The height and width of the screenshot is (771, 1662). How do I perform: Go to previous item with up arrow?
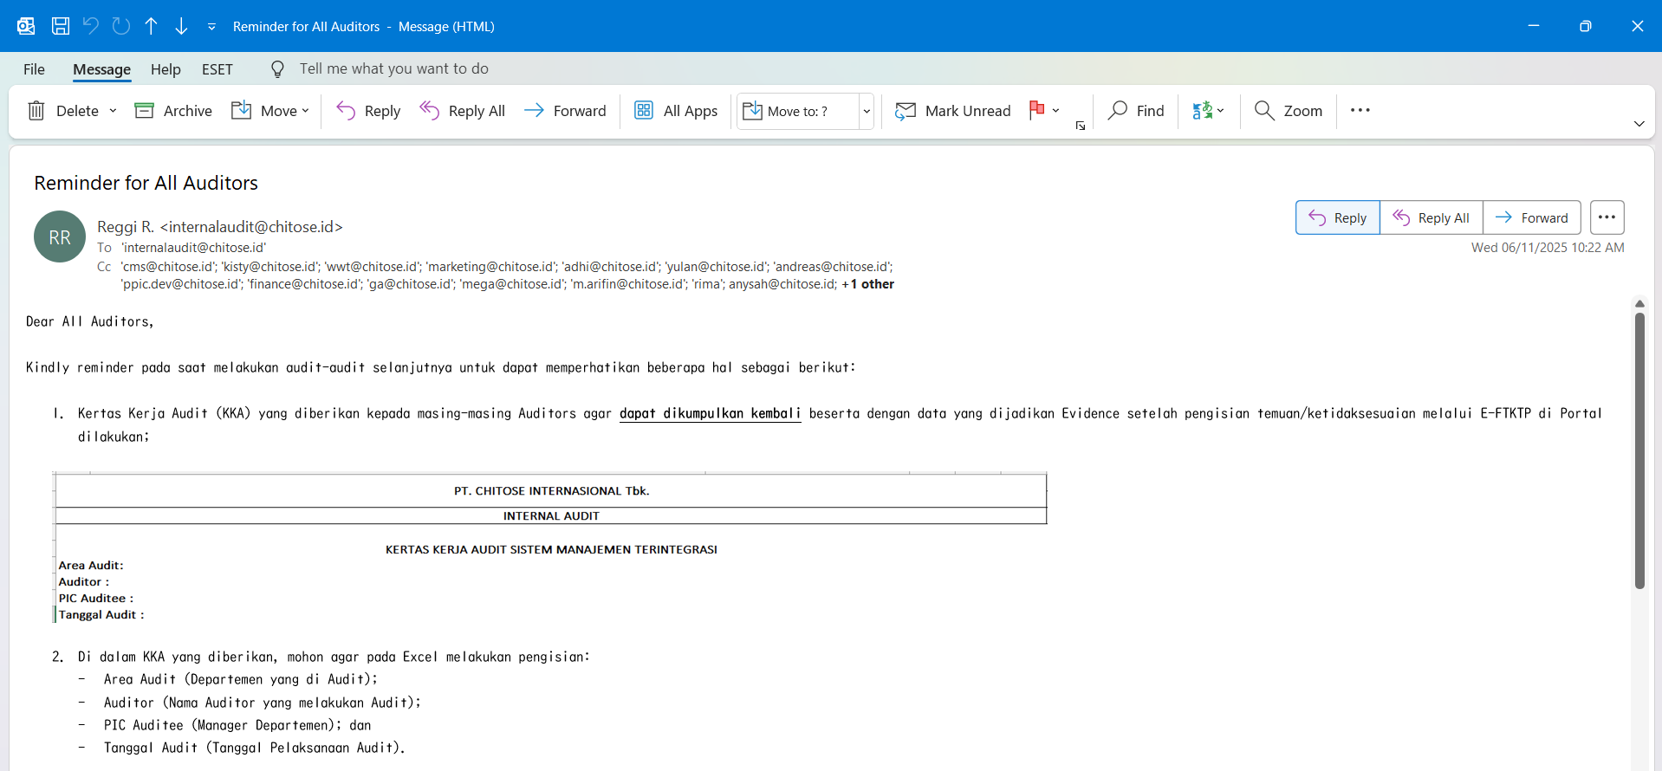151,26
